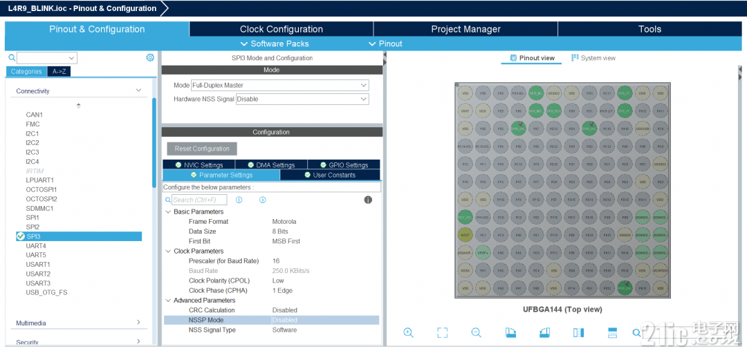
Task: Click the VDDUSB pin on the chip
Action: (643, 129)
